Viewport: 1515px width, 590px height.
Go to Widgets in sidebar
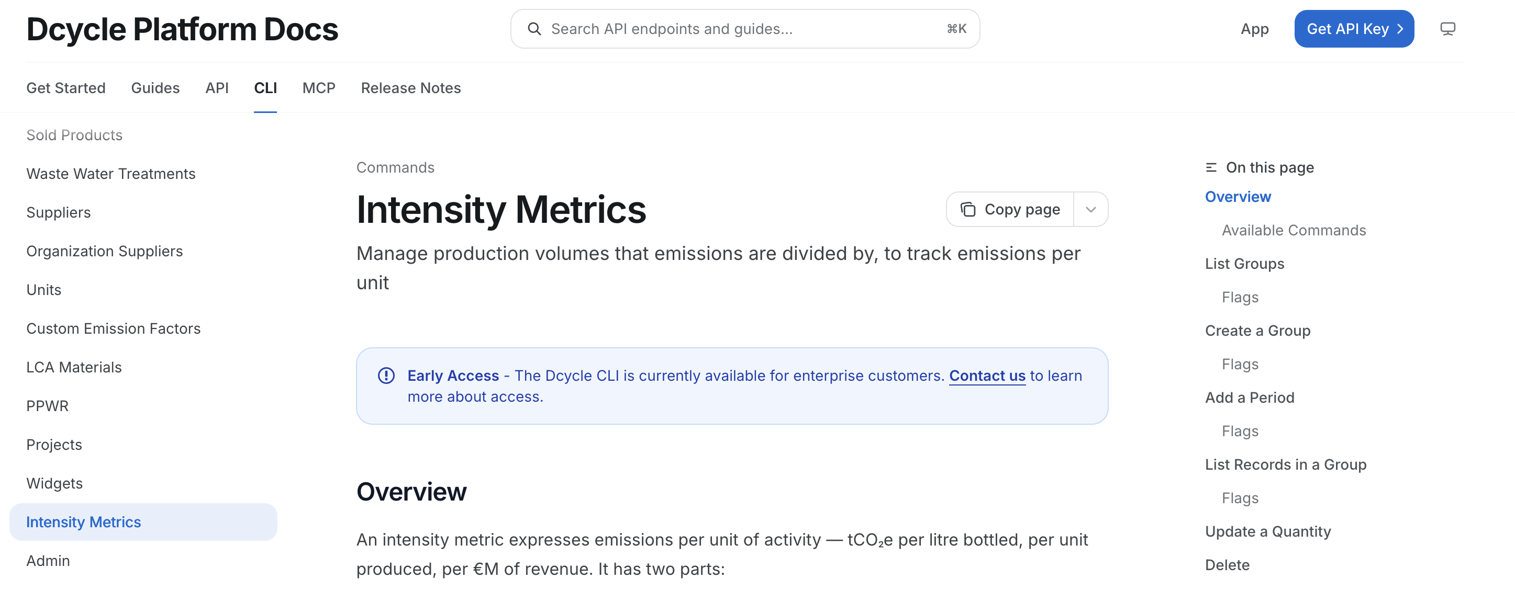tap(54, 484)
